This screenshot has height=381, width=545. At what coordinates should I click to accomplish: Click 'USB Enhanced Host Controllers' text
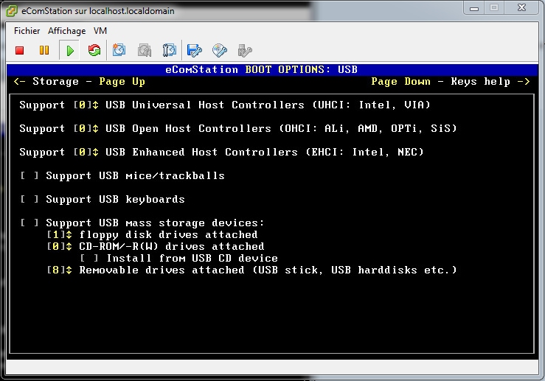[x=201, y=152]
